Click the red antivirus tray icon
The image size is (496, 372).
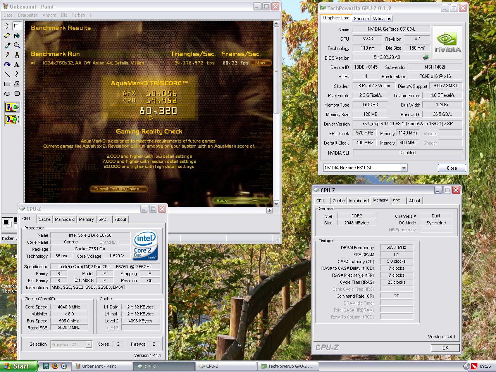(x=474, y=366)
